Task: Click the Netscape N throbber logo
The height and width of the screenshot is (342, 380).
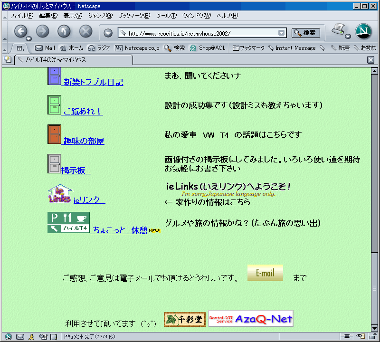Action: click(x=363, y=31)
